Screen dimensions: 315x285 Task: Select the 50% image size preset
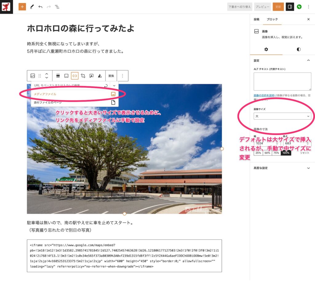pos(267,153)
